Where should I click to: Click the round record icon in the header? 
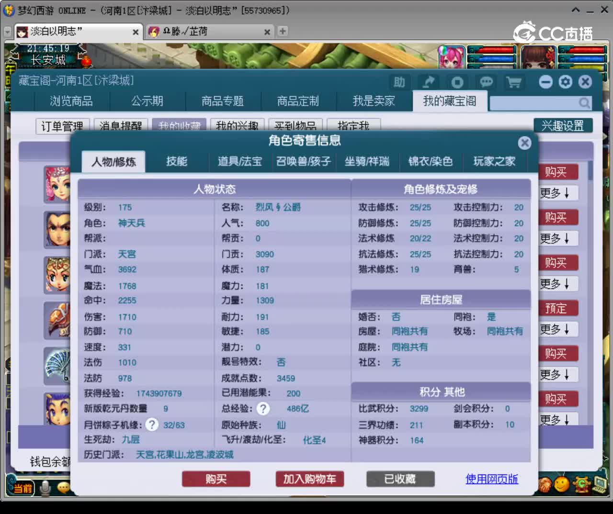pos(457,82)
